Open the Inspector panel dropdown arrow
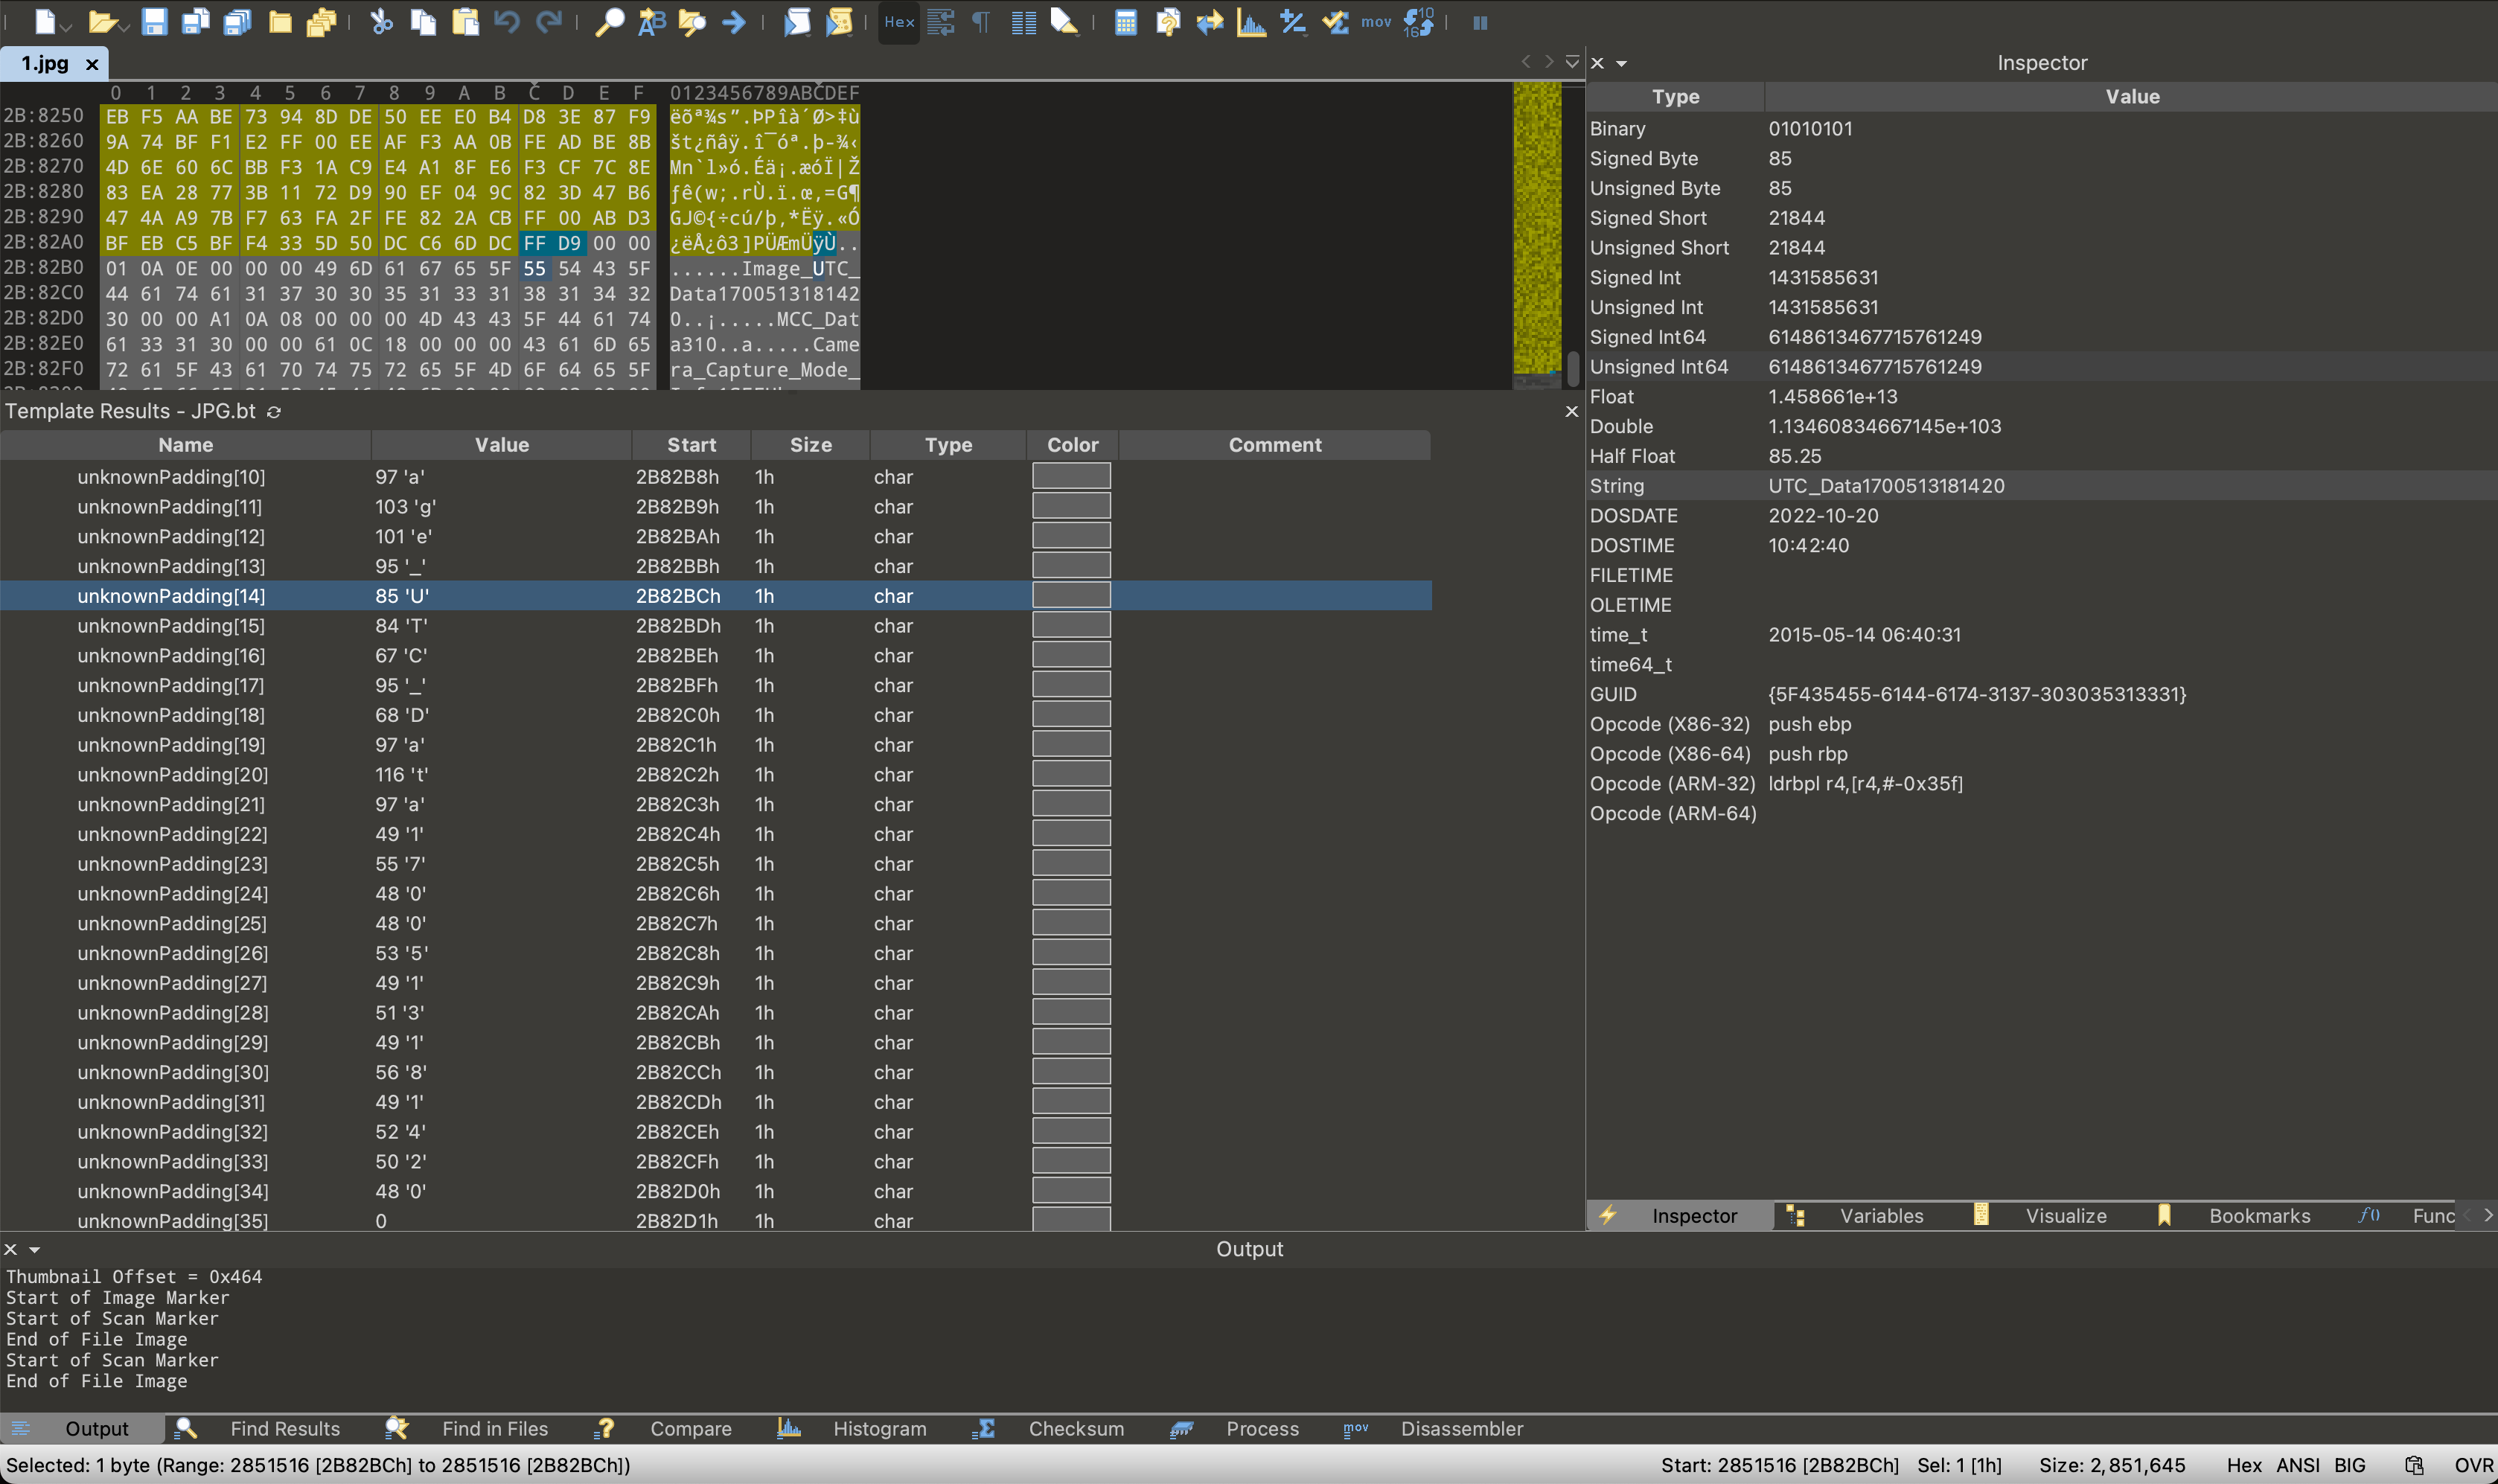Viewport: 2498px width, 1484px height. click(1621, 63)
